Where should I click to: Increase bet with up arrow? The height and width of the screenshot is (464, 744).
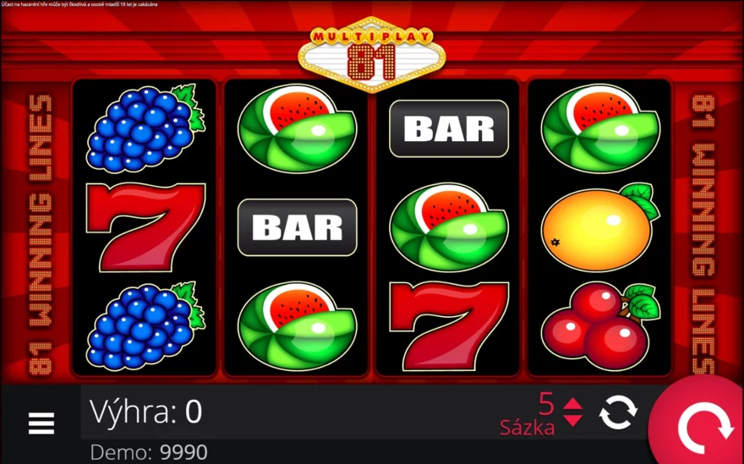coord(572,404)
